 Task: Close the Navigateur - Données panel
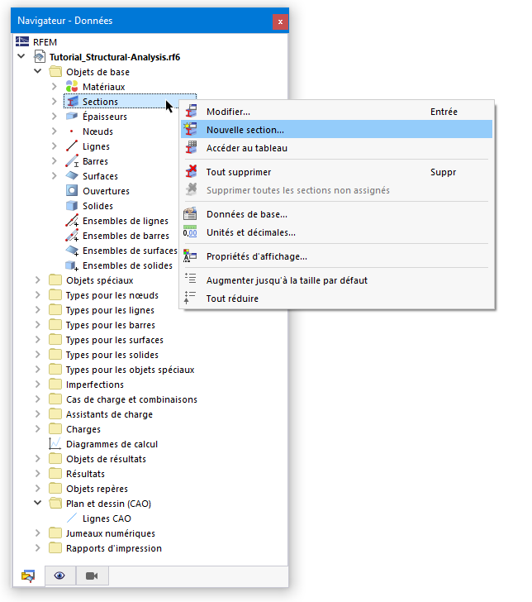[x=280, y=21]
